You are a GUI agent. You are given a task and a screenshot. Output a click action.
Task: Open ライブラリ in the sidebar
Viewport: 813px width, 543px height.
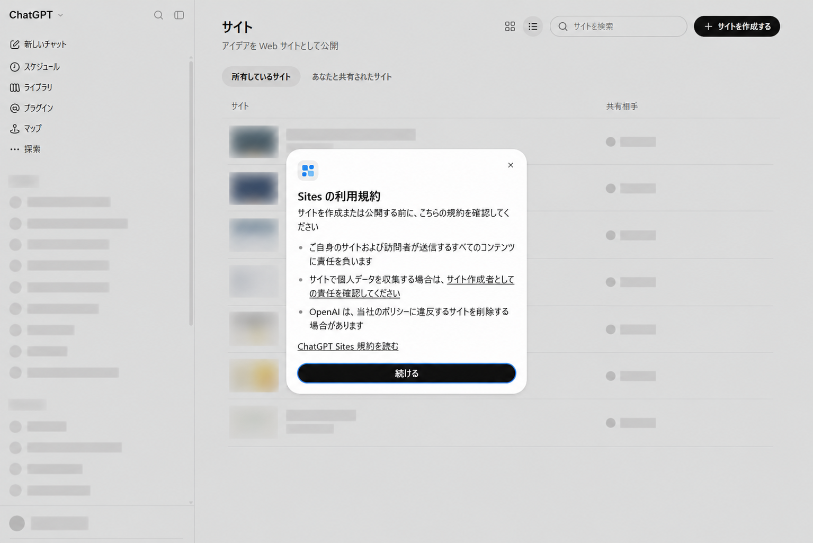coord(31,87)
